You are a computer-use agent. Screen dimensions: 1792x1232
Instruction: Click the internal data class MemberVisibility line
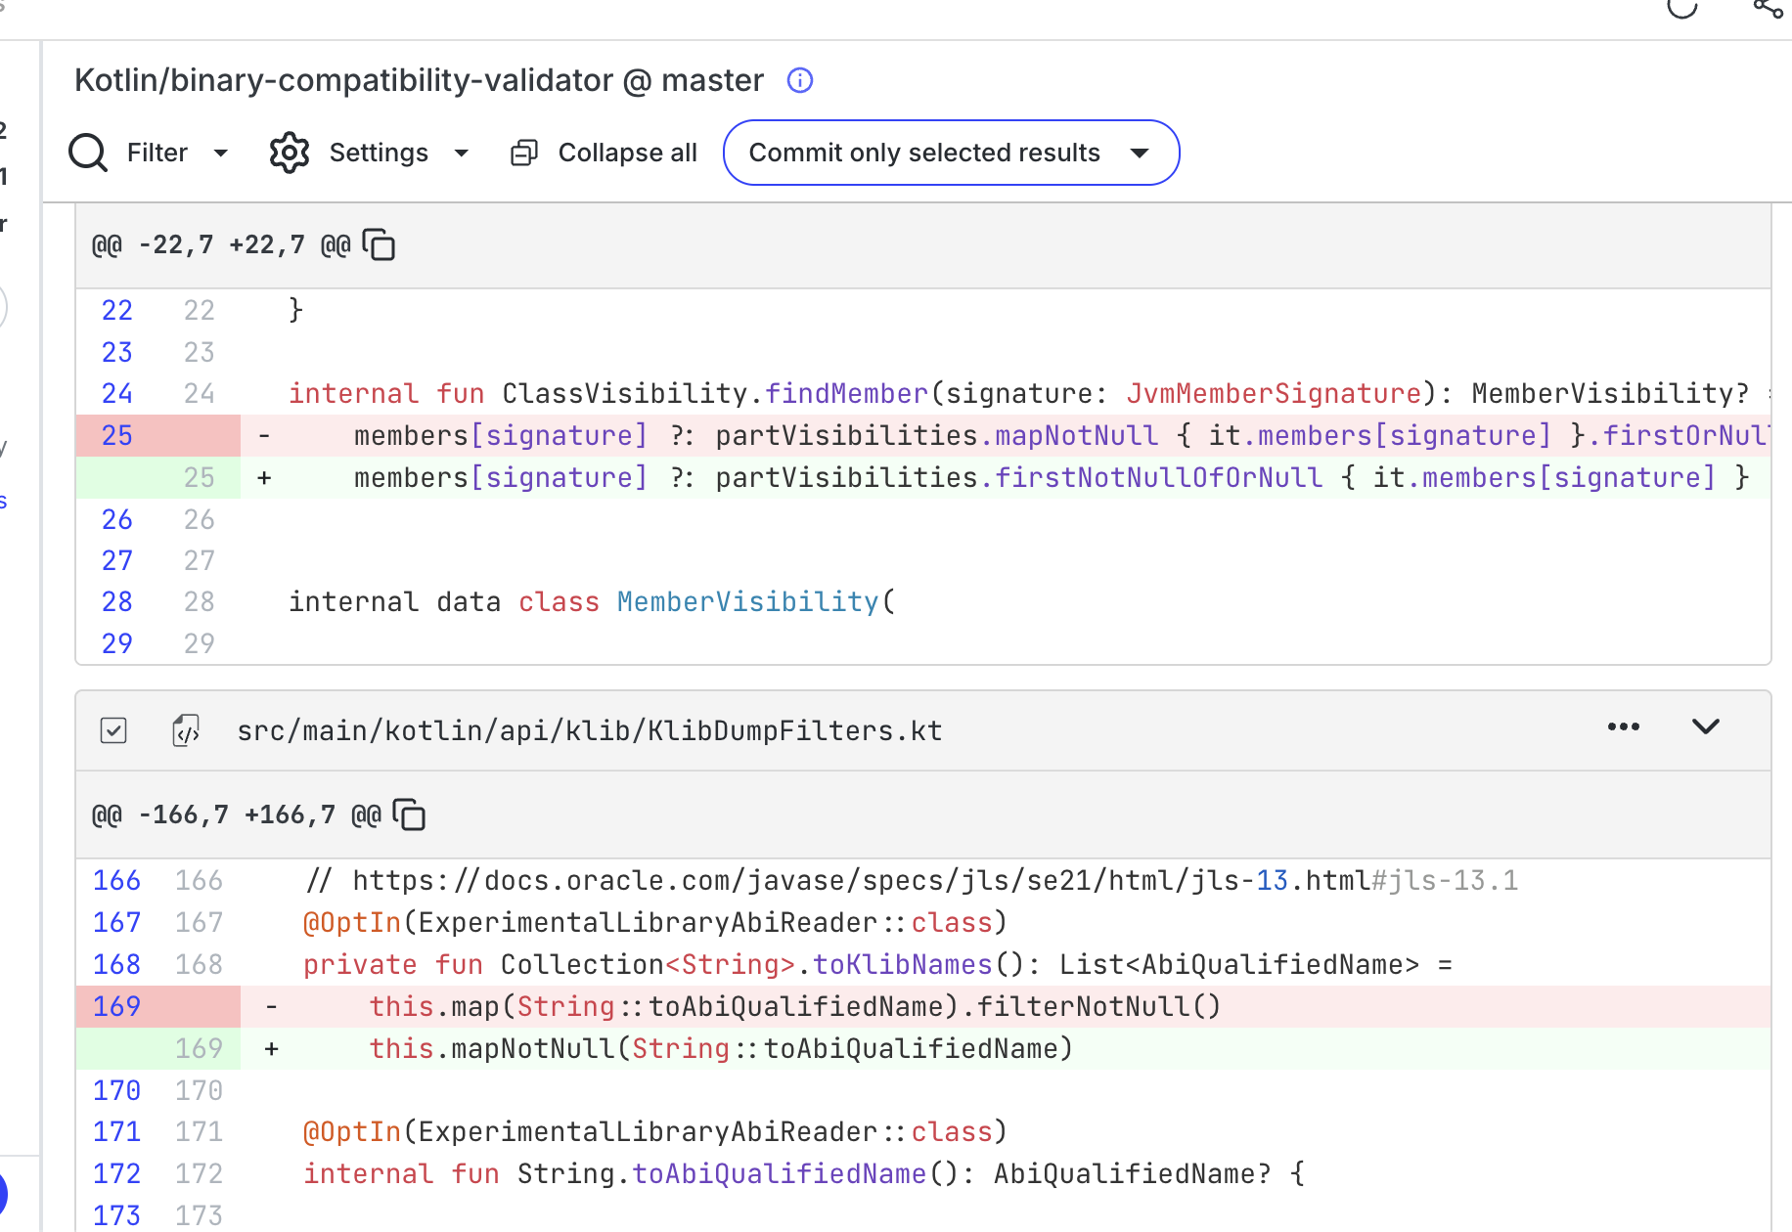[592, 601]
